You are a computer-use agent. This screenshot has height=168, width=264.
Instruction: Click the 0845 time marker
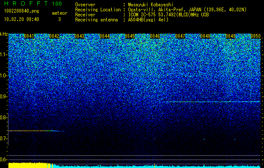point(130,36)
